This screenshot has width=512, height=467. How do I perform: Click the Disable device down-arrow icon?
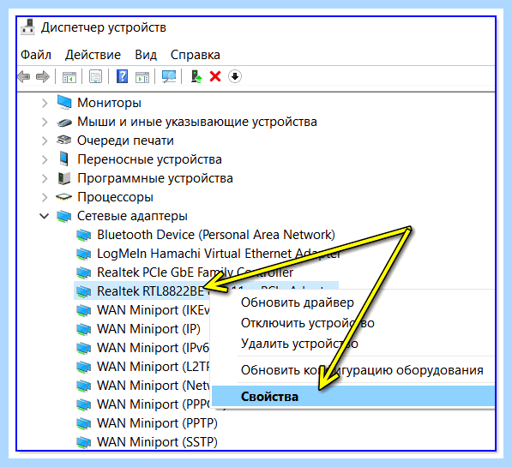(x=235, y=77)
